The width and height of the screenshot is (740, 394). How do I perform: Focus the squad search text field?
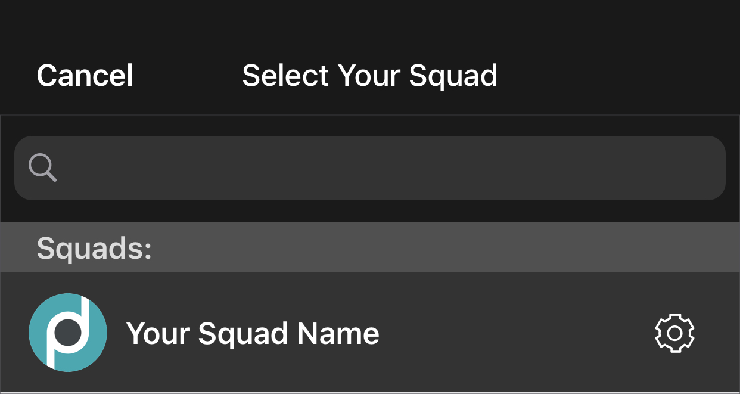point(387,168)
